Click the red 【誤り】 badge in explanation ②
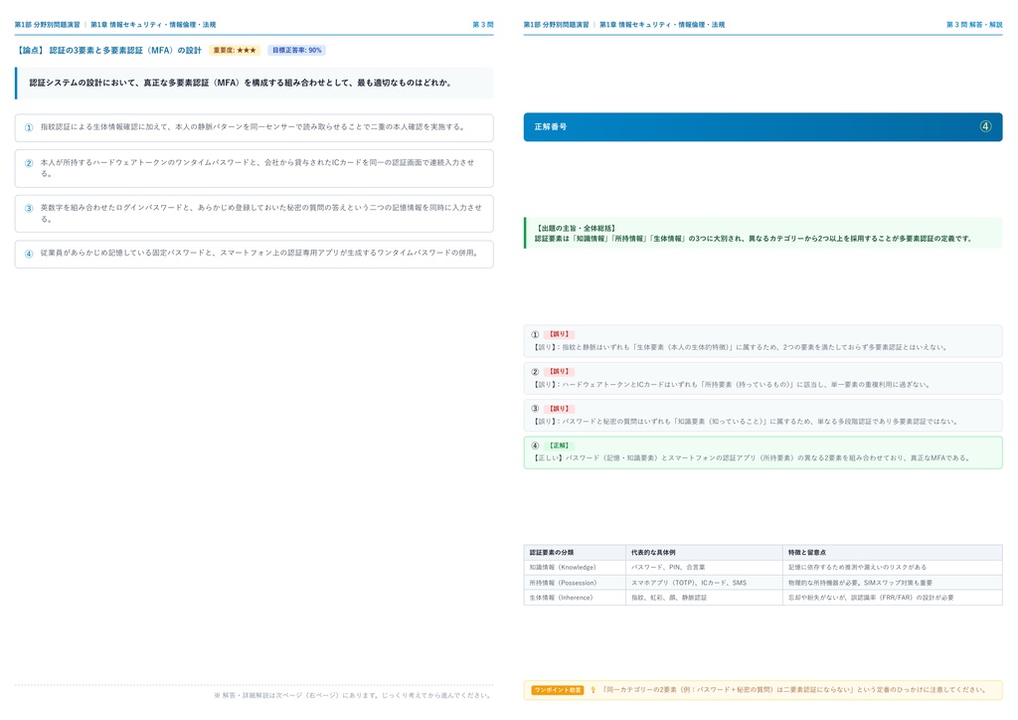 click(x=559, y=371)
